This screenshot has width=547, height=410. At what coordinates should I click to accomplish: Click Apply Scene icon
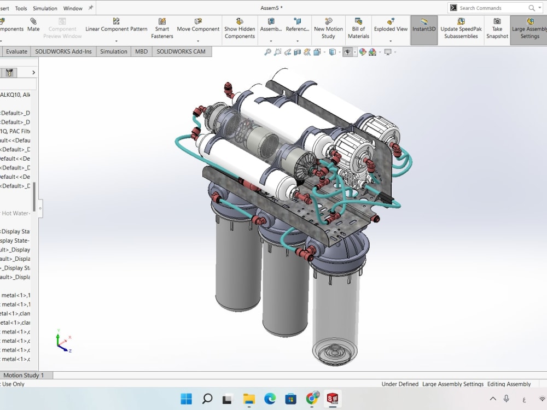click(x=373, y=52)
